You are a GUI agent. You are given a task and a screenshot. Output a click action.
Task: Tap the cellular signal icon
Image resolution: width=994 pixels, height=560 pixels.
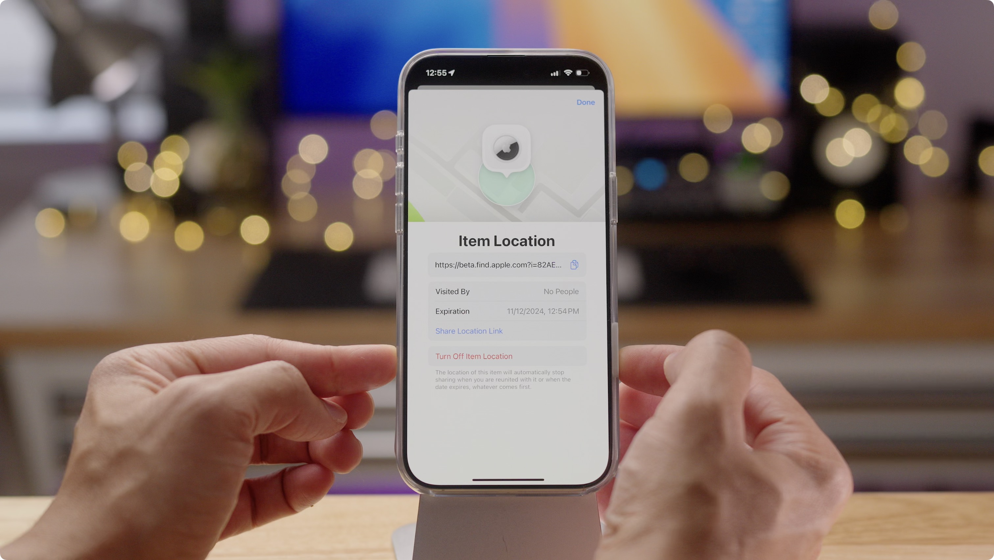pos(552,74)
